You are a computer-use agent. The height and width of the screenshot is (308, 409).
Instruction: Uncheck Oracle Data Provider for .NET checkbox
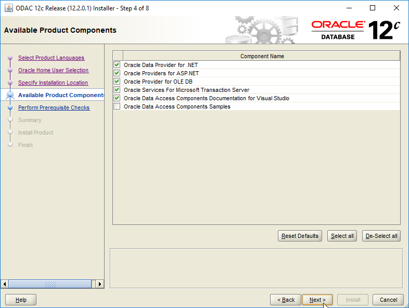117,65
